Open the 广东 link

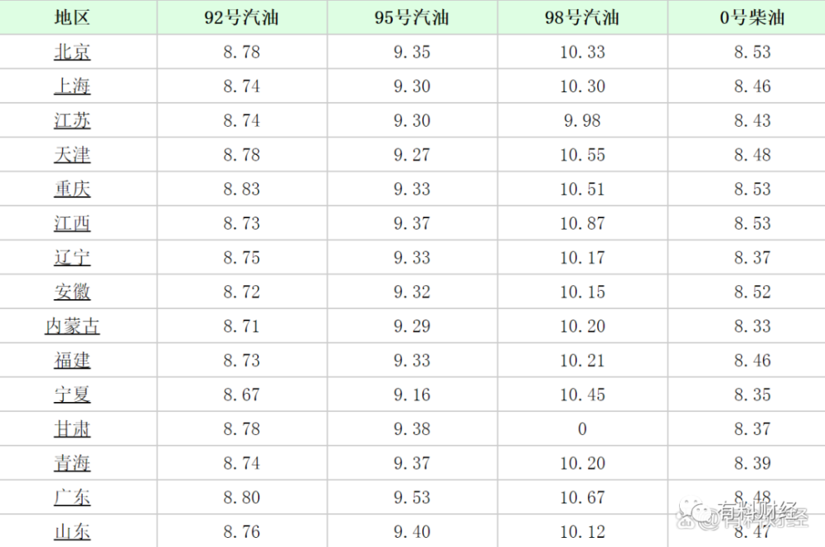click(x=73, y=498)
